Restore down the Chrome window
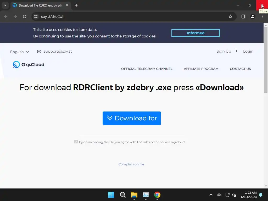The height and width of the screenshot is (201, 268). 250,5
